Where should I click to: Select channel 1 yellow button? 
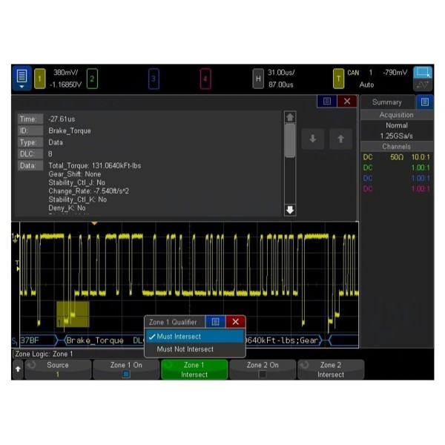(40, 78)
